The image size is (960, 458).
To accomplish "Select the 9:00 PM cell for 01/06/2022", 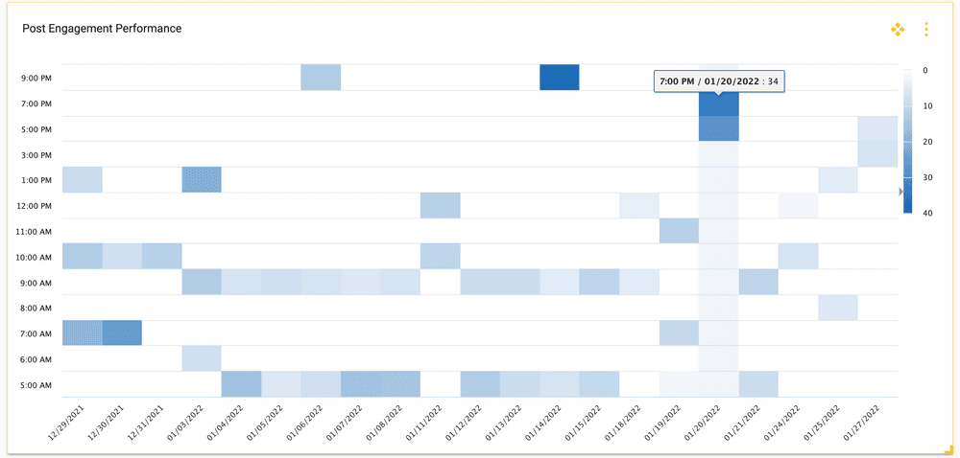I will (321, 78).
